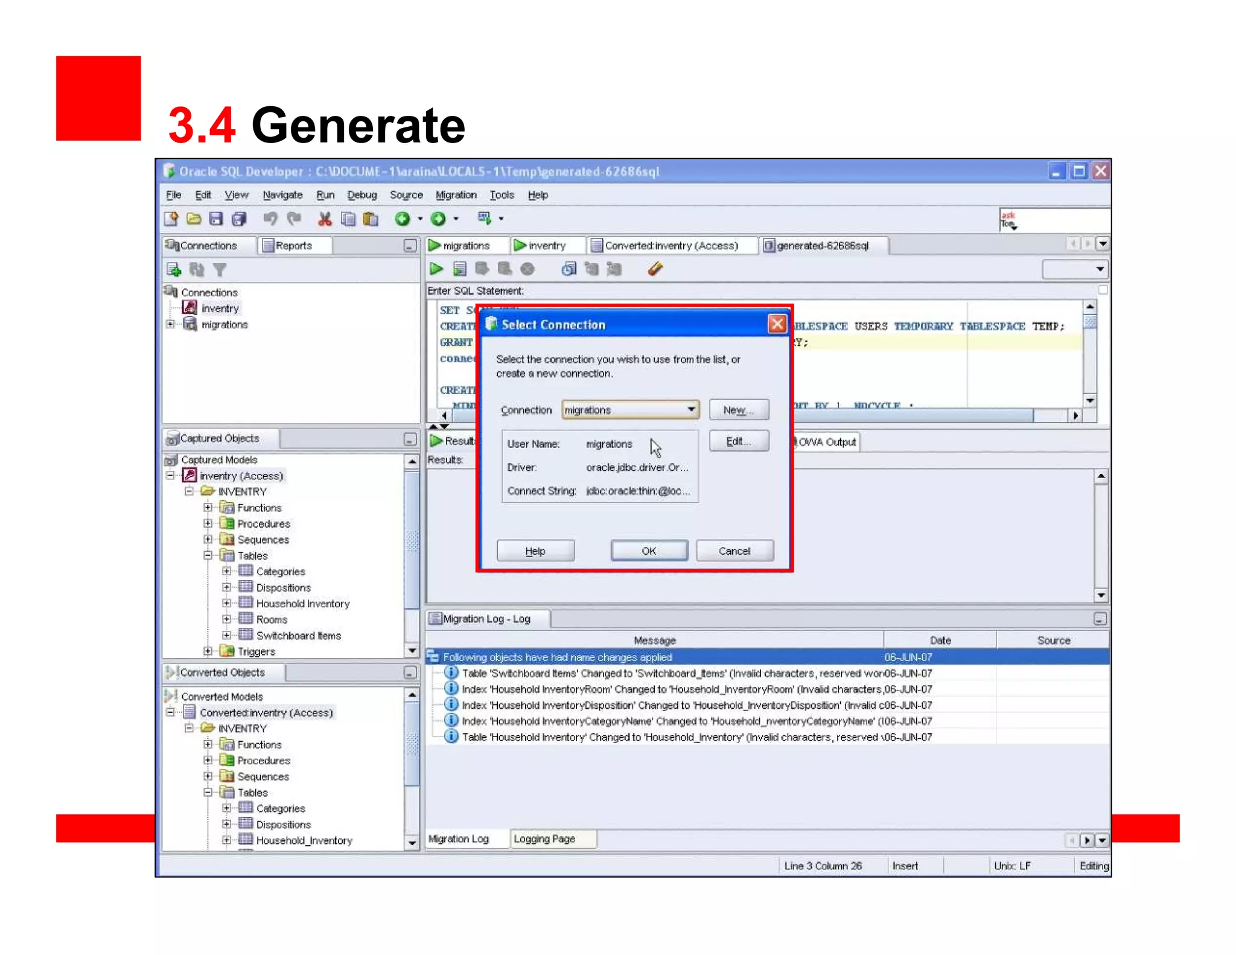Image resolution: width=1236 pixels, height=955 pixels.
Task: Click the Open folder toolbar icon
Action: pyautogui.click(x=194, y=219)
